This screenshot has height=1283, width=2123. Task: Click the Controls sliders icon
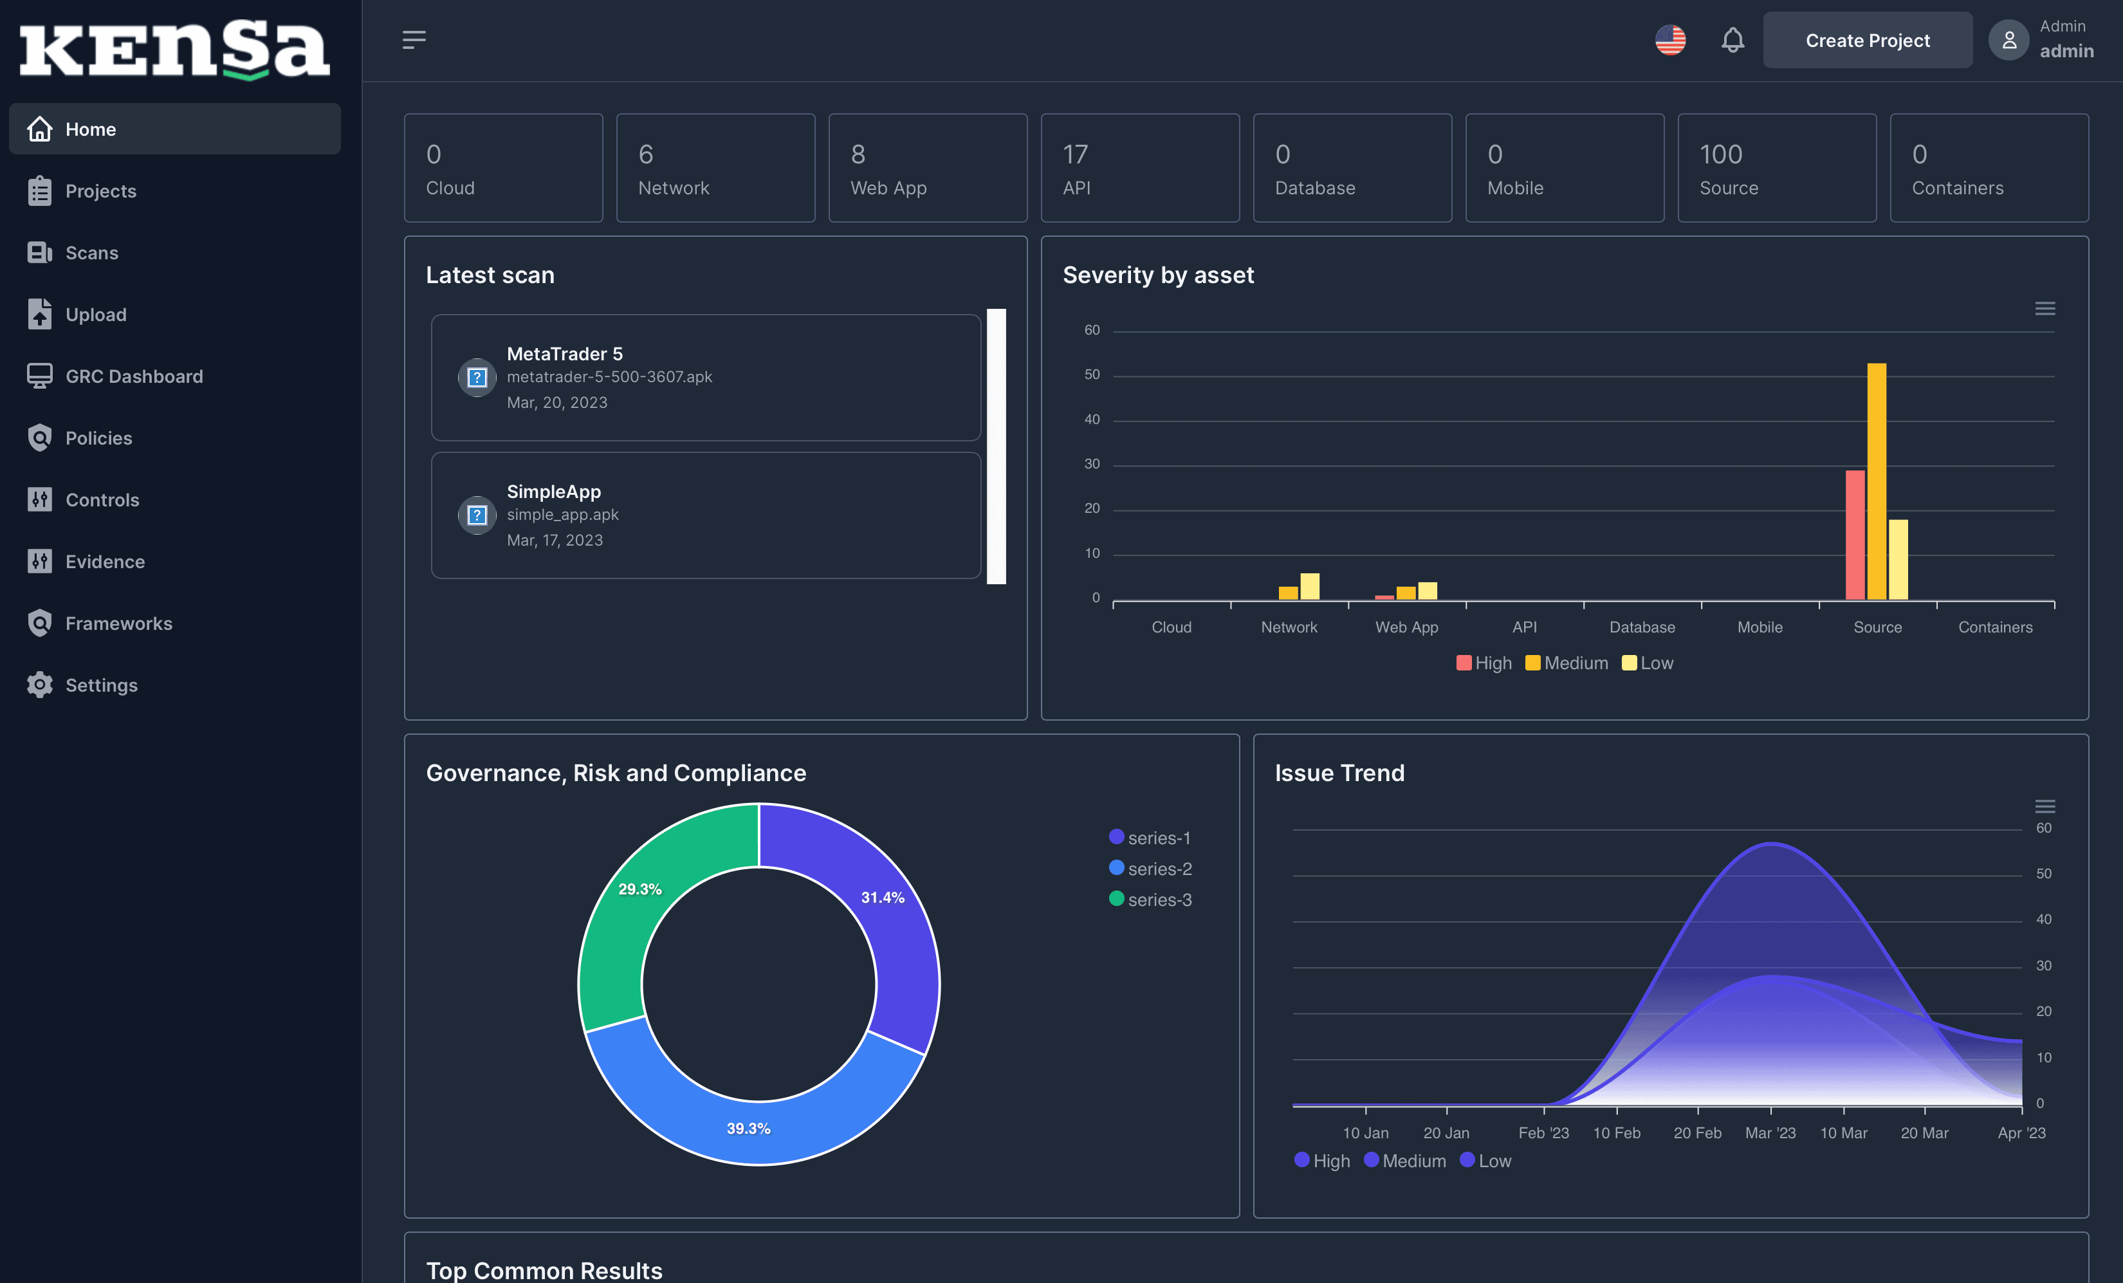(x=40, y=500)
